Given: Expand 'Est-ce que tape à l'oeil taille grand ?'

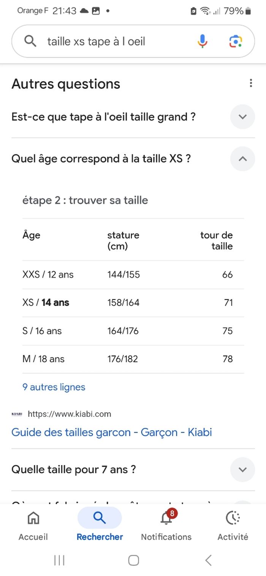Looking at the screenshot, I should pos(242,117).
